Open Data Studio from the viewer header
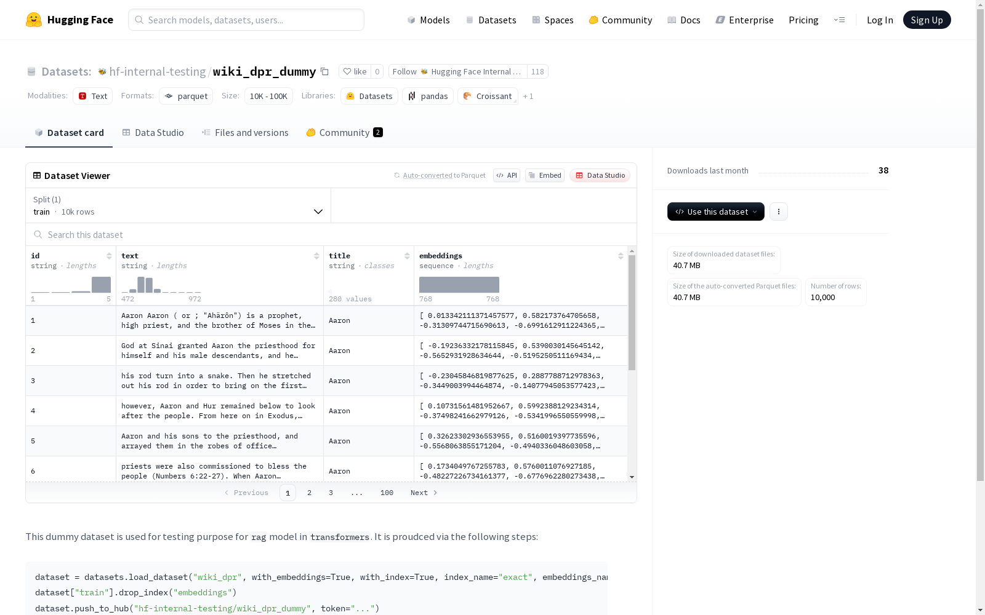 (600, 175)
